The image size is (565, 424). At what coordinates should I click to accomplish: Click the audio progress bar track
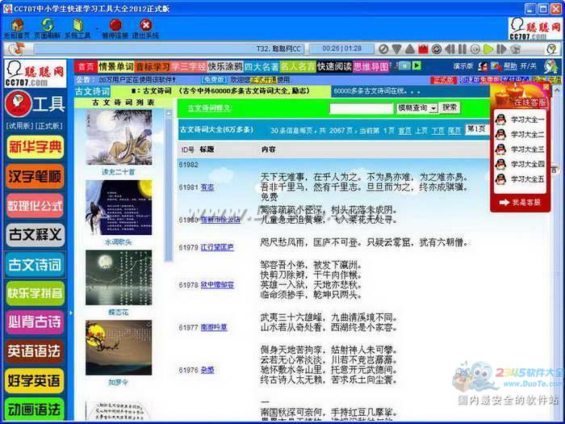click(x=169, y=48)
